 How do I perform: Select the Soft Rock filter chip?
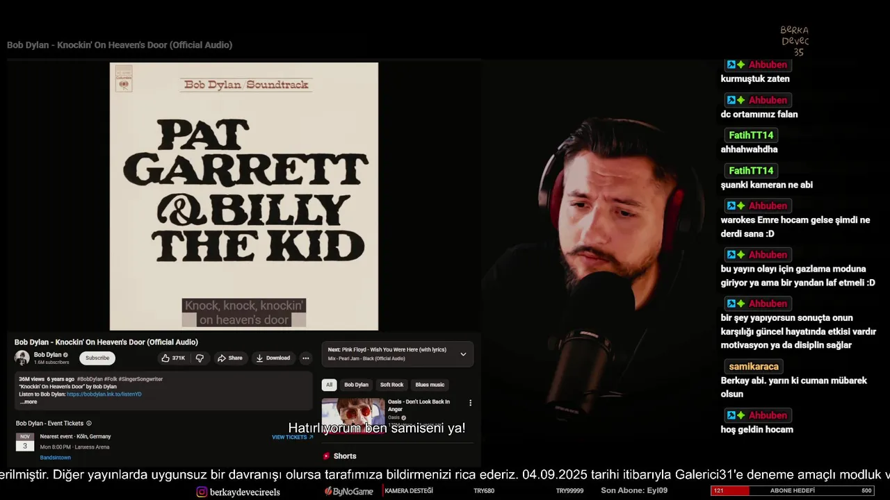391,385
